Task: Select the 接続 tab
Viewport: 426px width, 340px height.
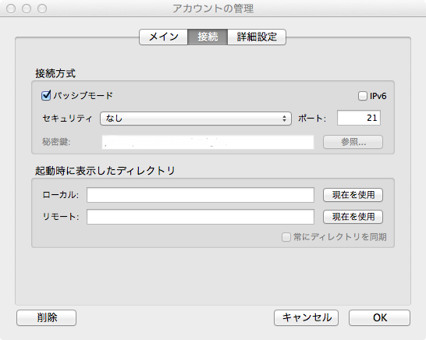Action: tap(208, 37)
